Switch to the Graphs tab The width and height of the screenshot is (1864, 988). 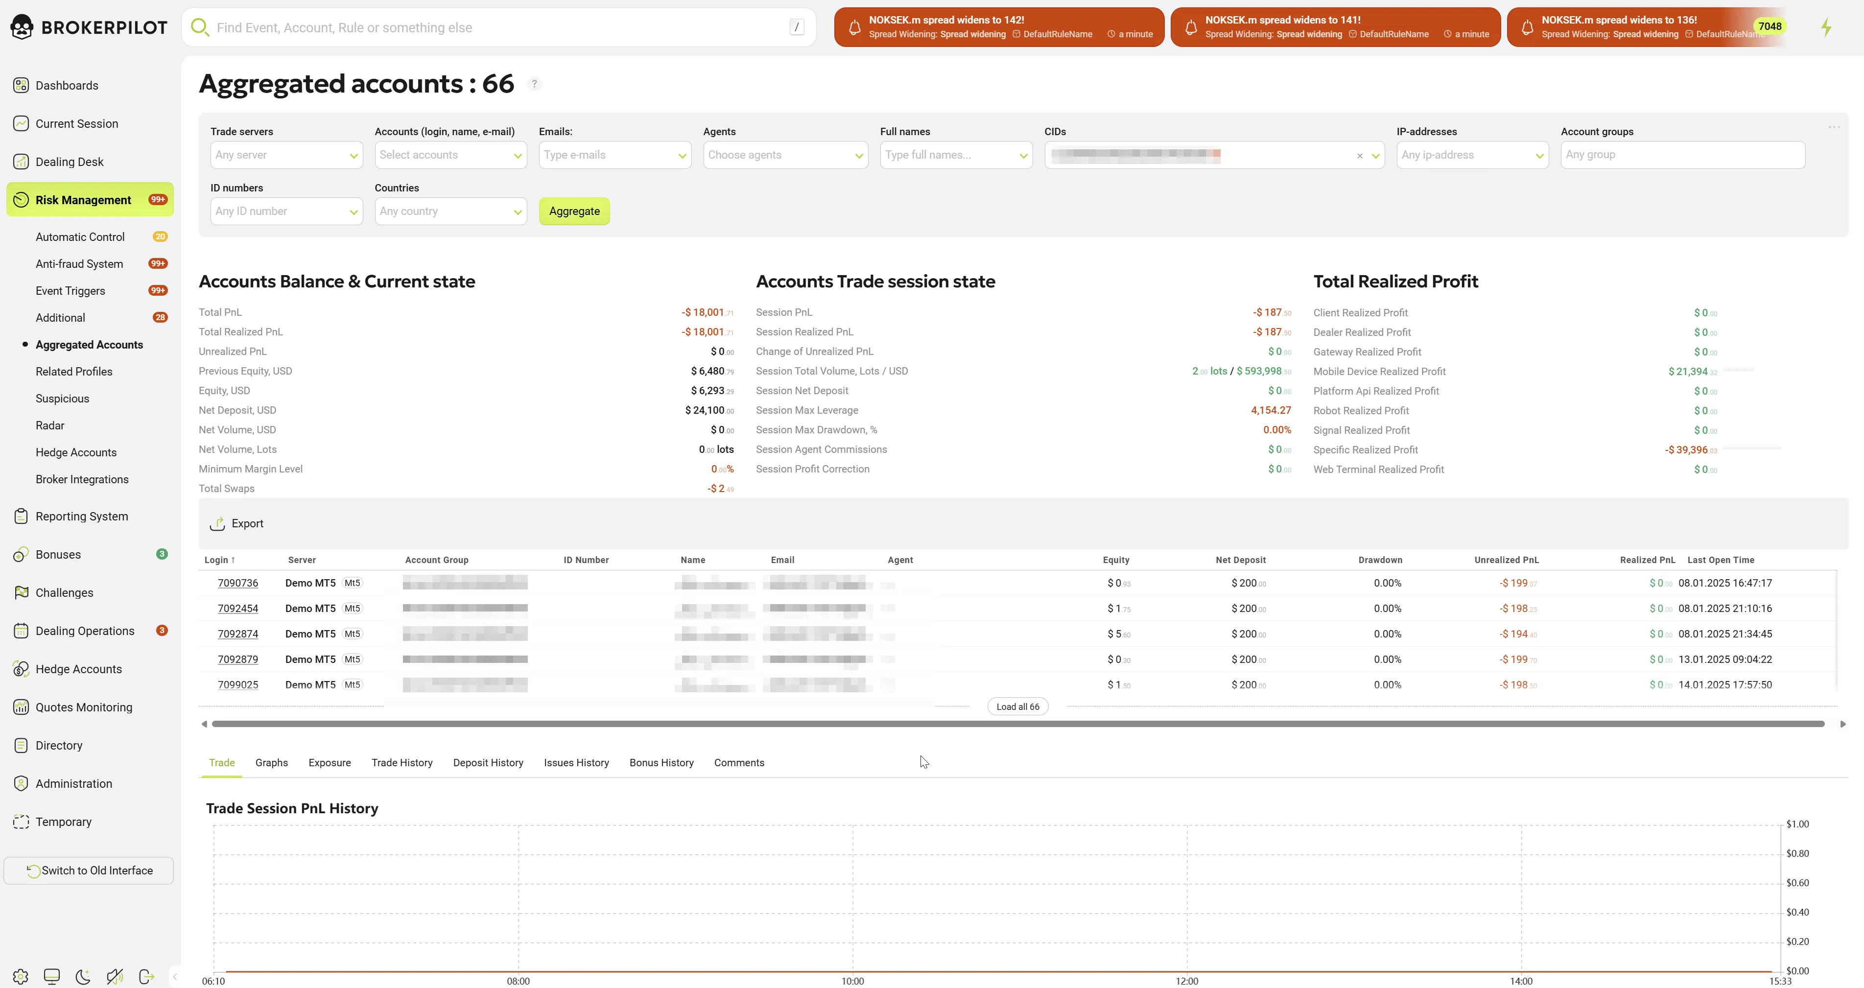click(x=271, y=763)
